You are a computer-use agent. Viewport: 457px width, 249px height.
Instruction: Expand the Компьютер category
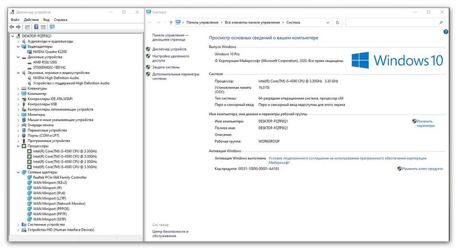pos(18,93)
